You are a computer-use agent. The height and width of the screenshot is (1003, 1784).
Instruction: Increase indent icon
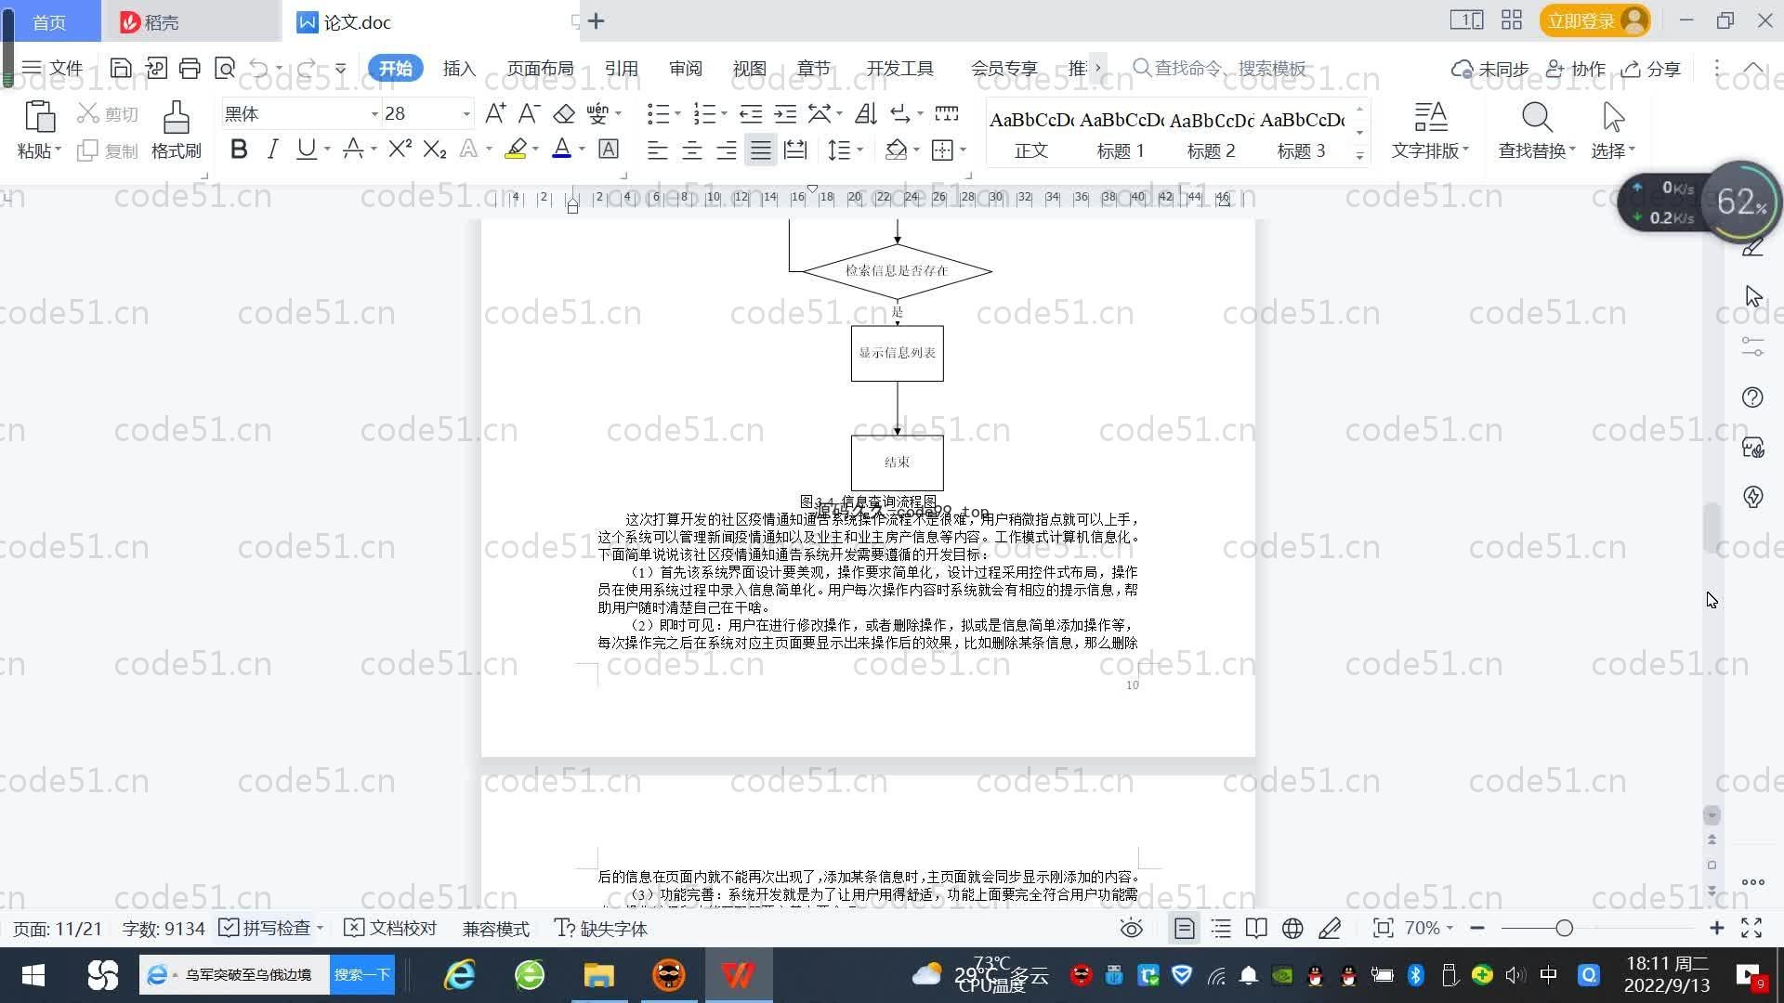point(785,113)
